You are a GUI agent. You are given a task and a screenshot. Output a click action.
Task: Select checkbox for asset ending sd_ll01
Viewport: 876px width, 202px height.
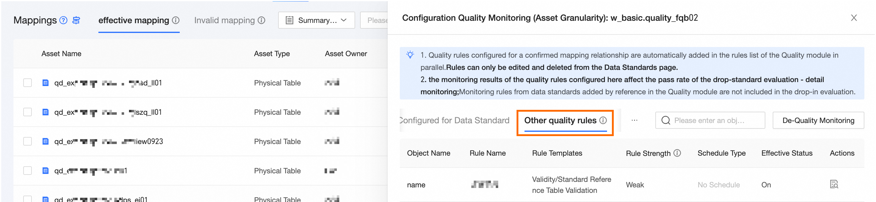click(x=28, y=83)
